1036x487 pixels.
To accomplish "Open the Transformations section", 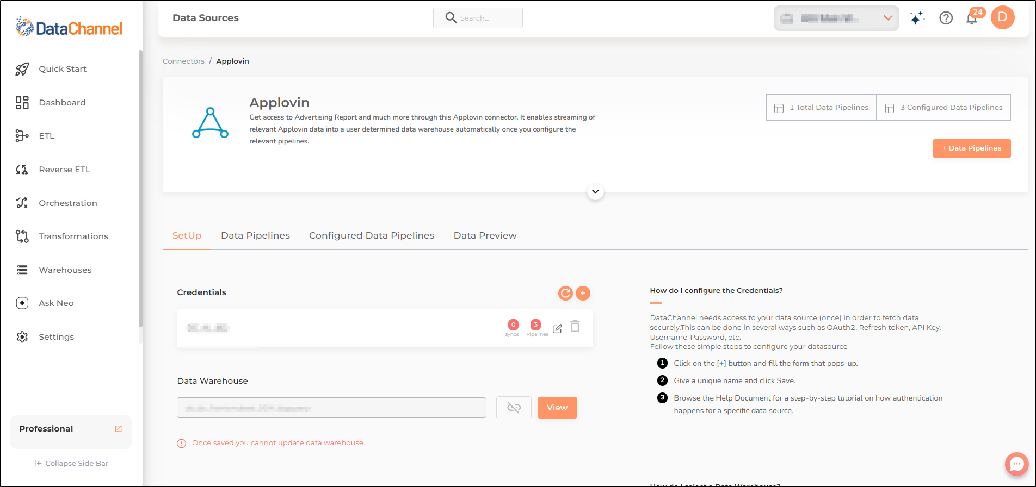I will [73, 236].
